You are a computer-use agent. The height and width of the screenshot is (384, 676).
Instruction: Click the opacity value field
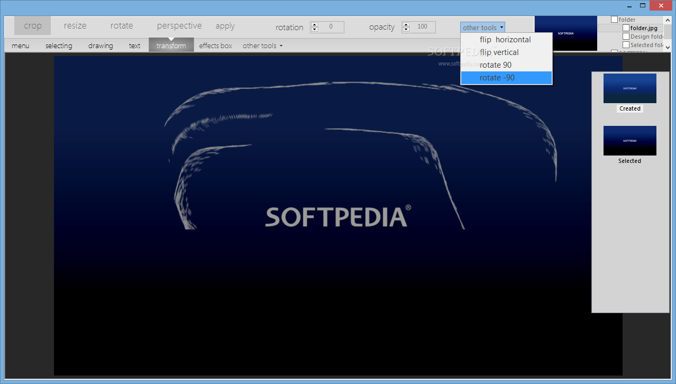423,27
